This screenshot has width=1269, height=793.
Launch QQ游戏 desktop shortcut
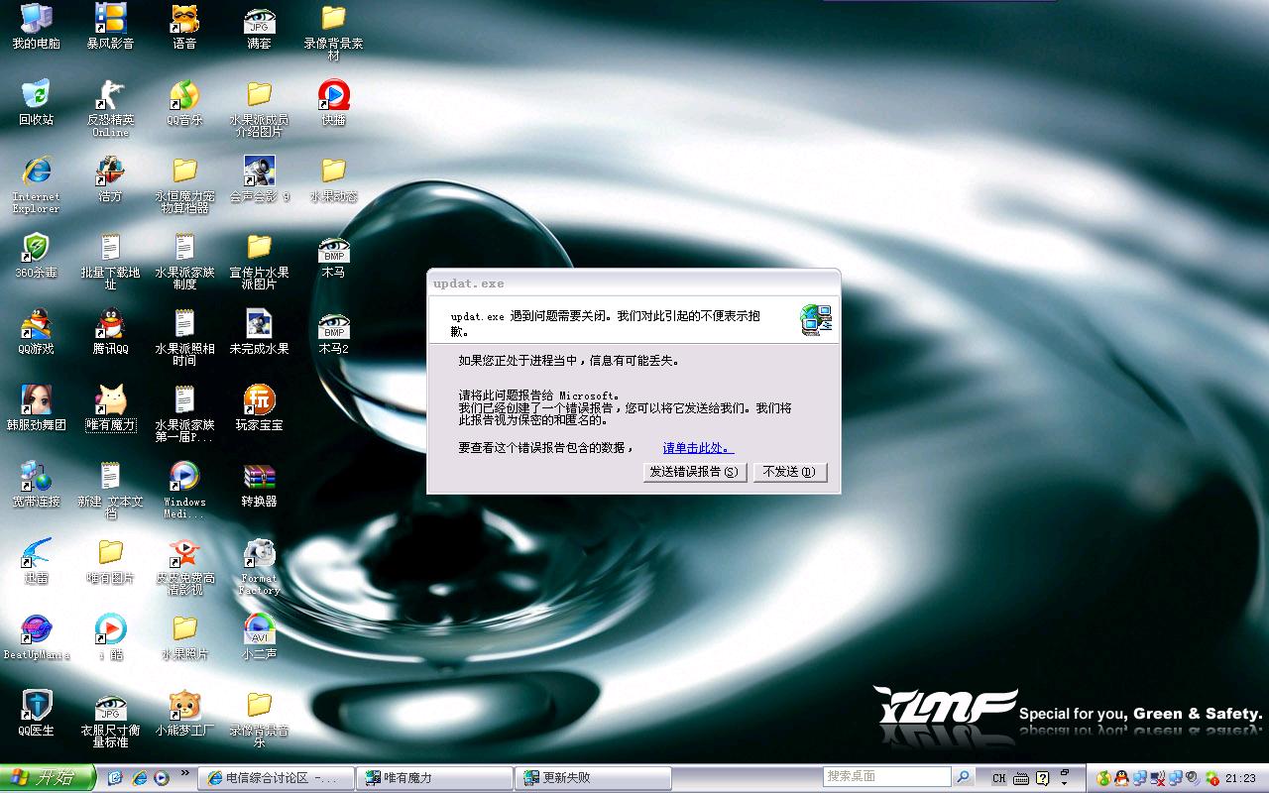click(36, 332)
